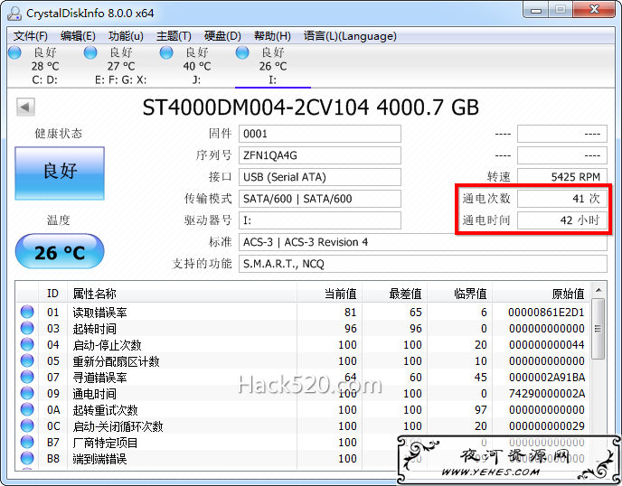Select the 读取错误率 attribute row
The height and width of the screenshot is (486, 622).
303,313
